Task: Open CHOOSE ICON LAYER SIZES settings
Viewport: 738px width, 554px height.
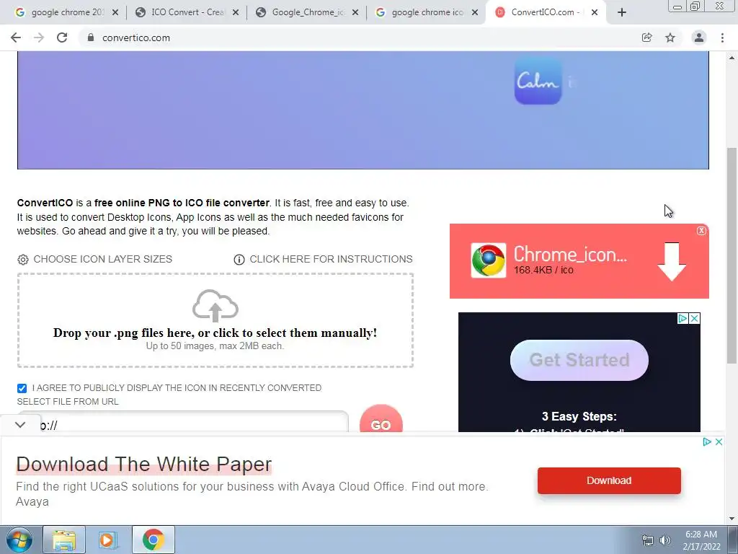Action: 102,259
